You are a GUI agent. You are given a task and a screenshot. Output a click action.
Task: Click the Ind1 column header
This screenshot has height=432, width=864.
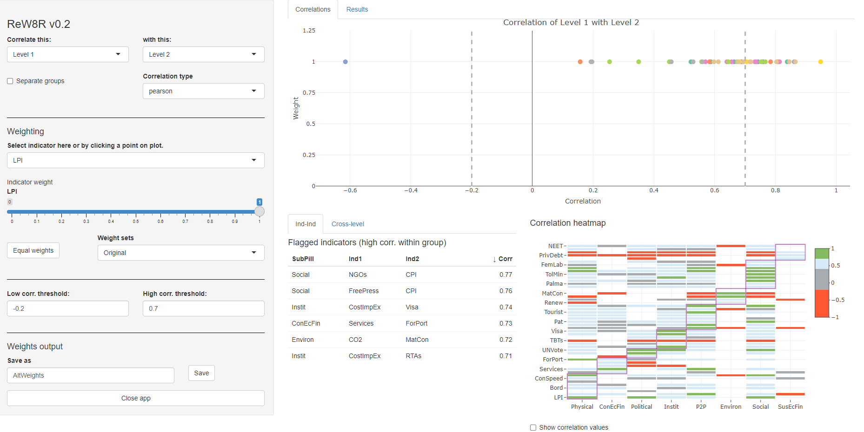pyautogui.click(x=355, y=259)
